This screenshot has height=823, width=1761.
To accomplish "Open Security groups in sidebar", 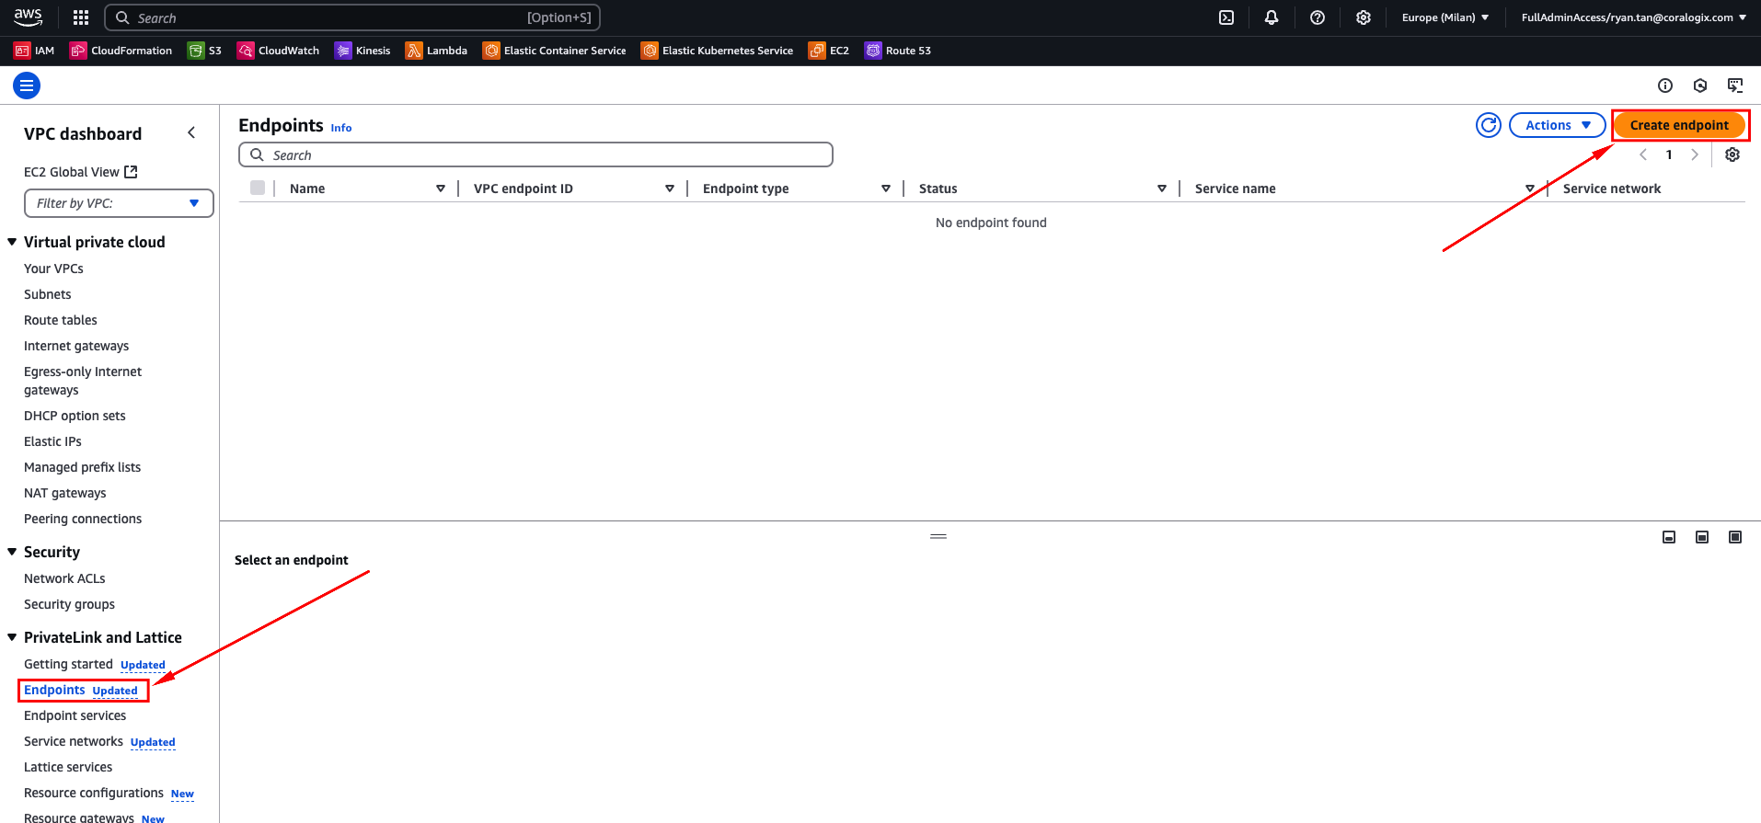I will point(69,604).
